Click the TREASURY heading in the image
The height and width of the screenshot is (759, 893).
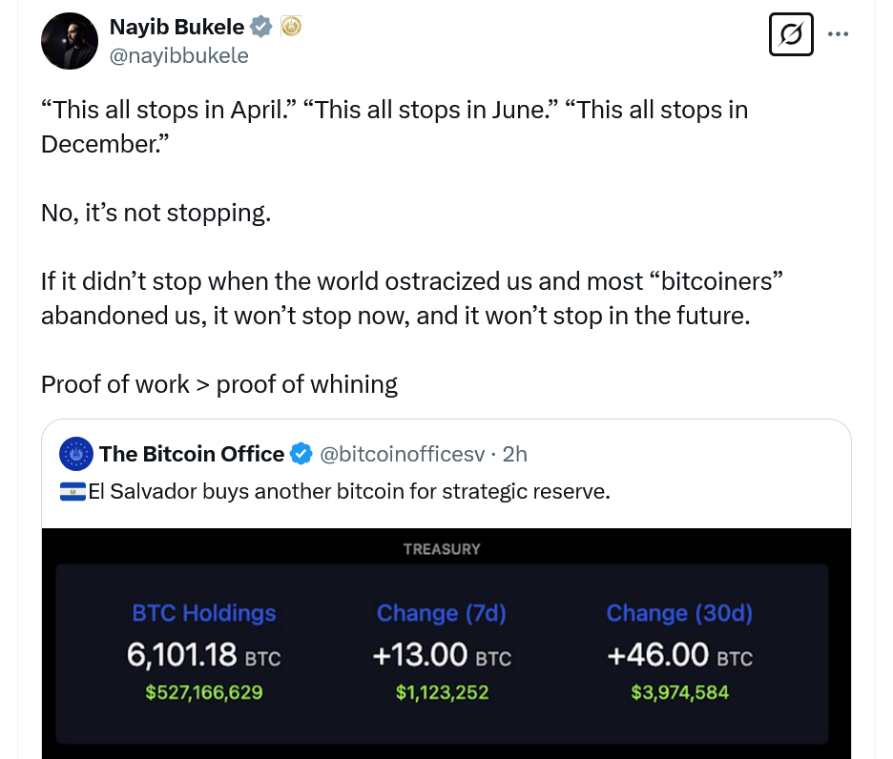(x=442, y=549)
